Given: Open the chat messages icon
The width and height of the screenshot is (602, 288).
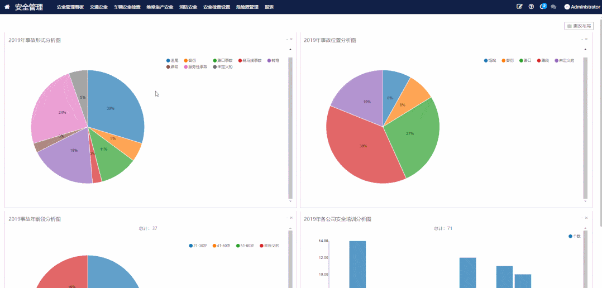Looking at the screenshot, I should pyautogui.click(x=553, y=7).
